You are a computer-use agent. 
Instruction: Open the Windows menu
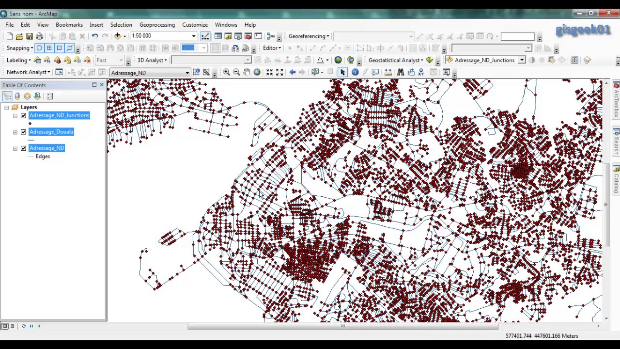pyautogui.click(x=226, y=25)
